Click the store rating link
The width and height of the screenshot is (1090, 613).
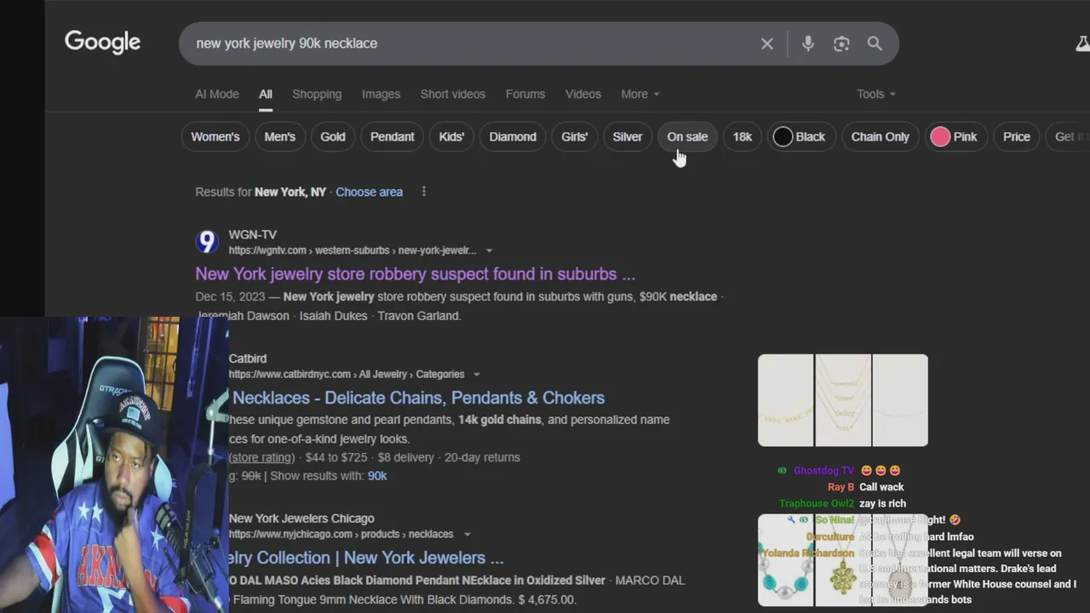[x=262, y=457]
